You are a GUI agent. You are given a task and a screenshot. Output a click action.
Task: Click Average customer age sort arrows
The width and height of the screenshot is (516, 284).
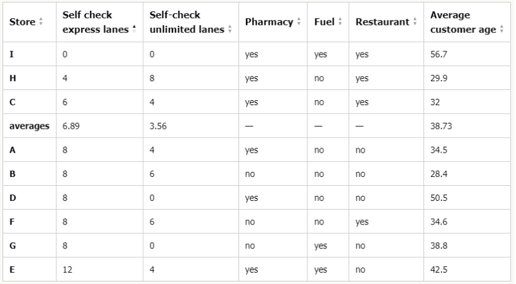(x=501, y=29)
